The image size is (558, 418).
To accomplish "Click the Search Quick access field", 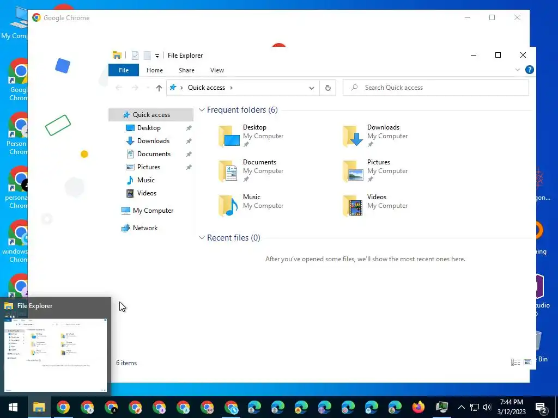I will click(435, 88).
